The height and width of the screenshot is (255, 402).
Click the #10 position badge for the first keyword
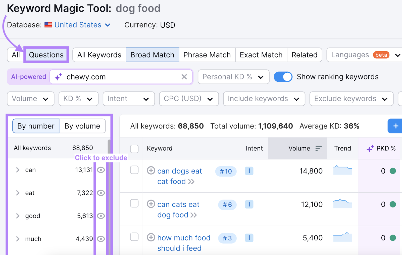226,171
